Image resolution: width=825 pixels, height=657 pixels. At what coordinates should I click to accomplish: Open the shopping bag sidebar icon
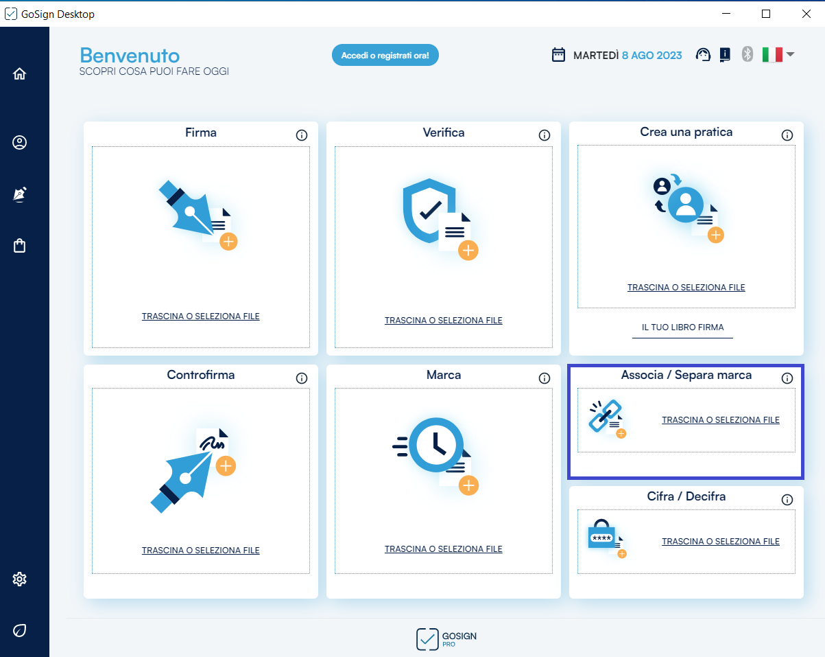tap(19, 246)
